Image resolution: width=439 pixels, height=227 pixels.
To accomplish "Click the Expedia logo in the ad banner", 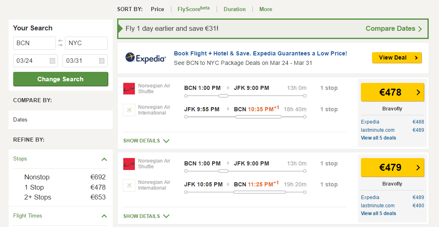I will point(146,58).
